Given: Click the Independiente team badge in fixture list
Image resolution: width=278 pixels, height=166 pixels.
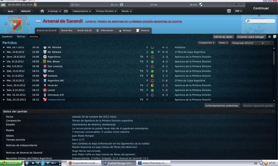Looking at the screenshot, I should pyautogui.click(x=45, y=100).
